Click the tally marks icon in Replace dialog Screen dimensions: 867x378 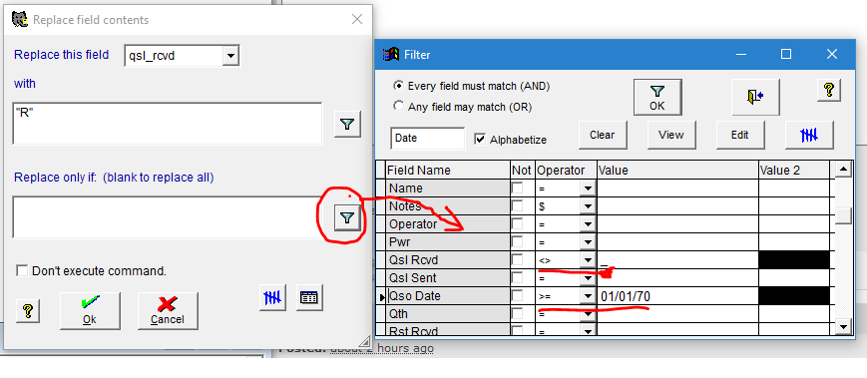tap(272, 298)
